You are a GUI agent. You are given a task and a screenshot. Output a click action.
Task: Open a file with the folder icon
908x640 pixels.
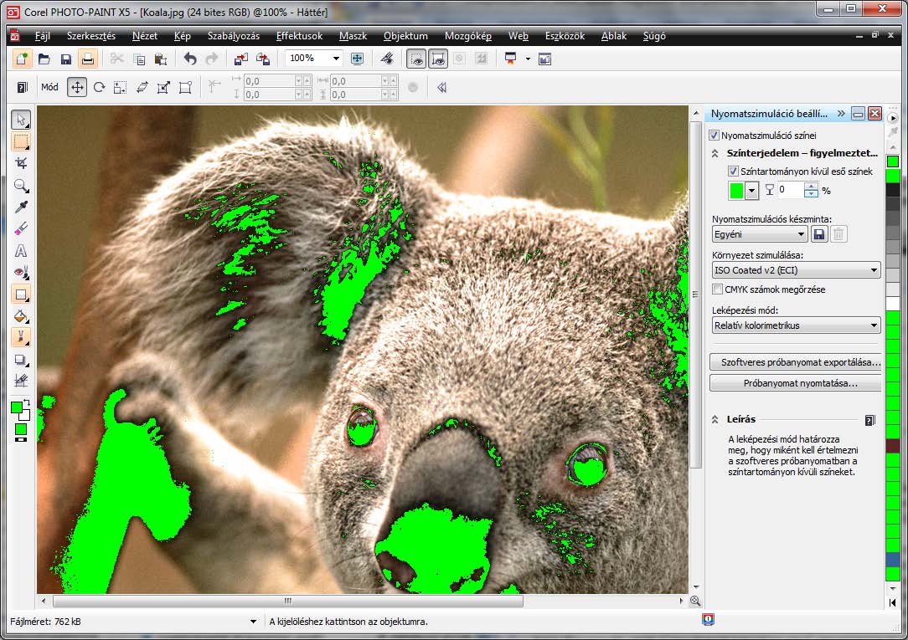pos(44,59)
